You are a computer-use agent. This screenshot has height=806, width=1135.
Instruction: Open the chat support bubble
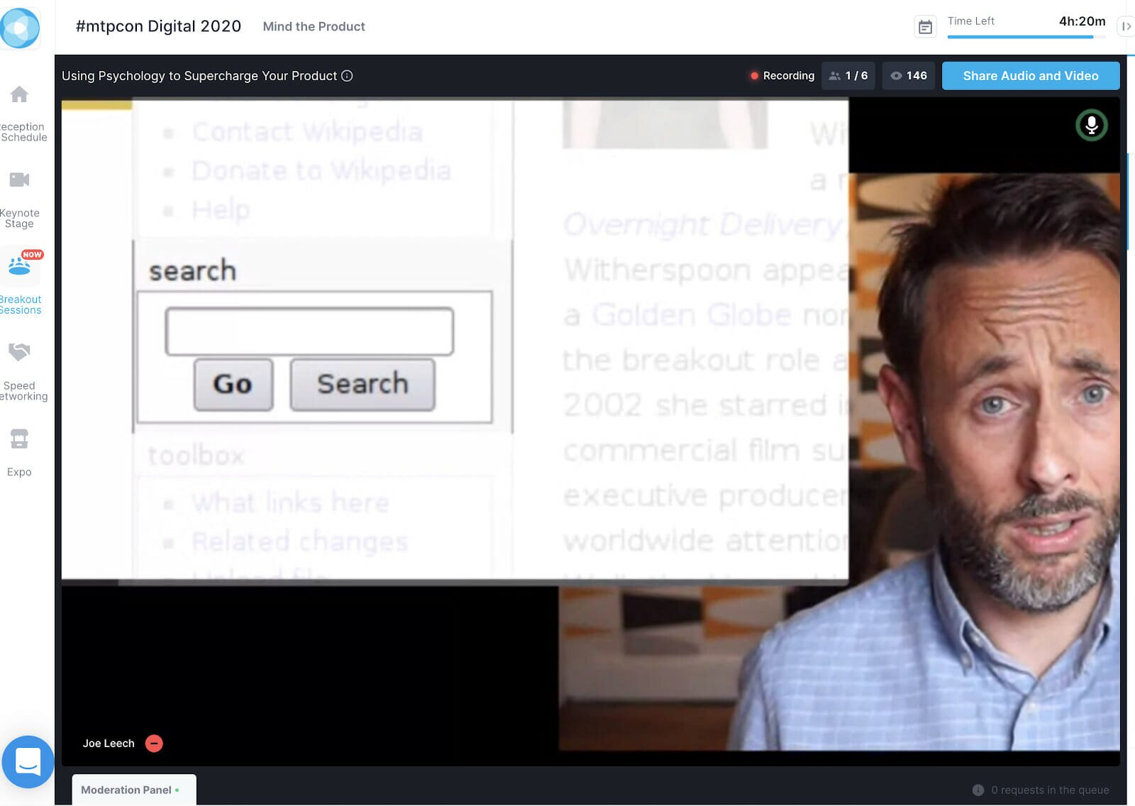pyautogui.click(x=28, y=761)
